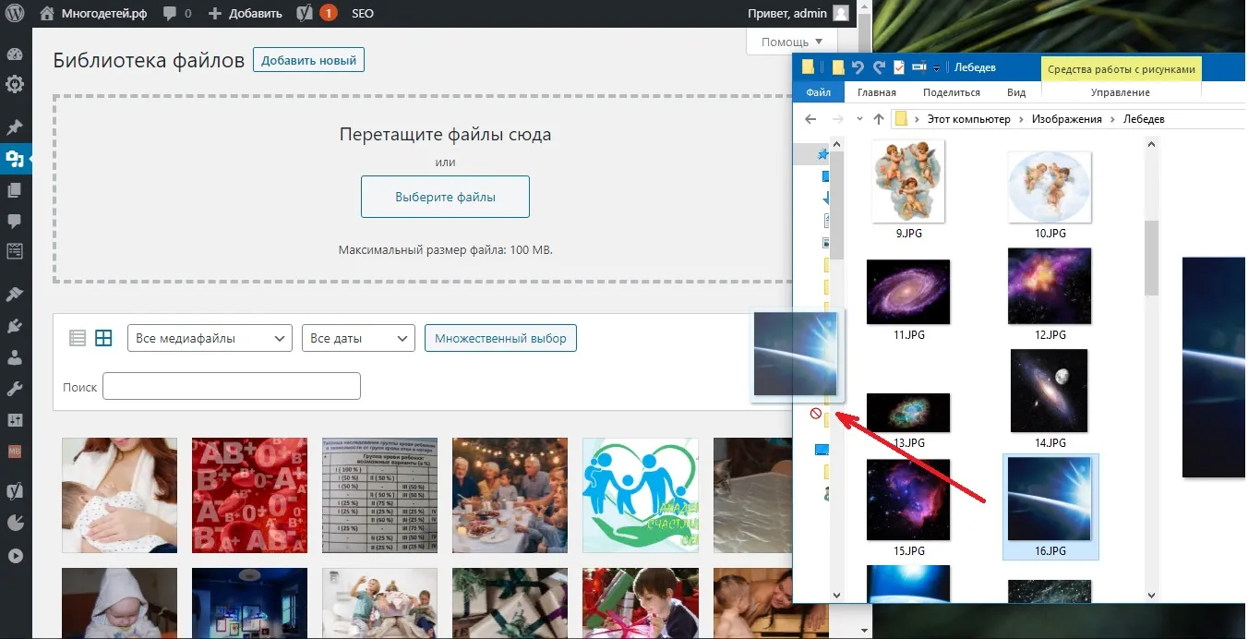Open the 'Многодетей.рф' site link

[x=92, y=14]
